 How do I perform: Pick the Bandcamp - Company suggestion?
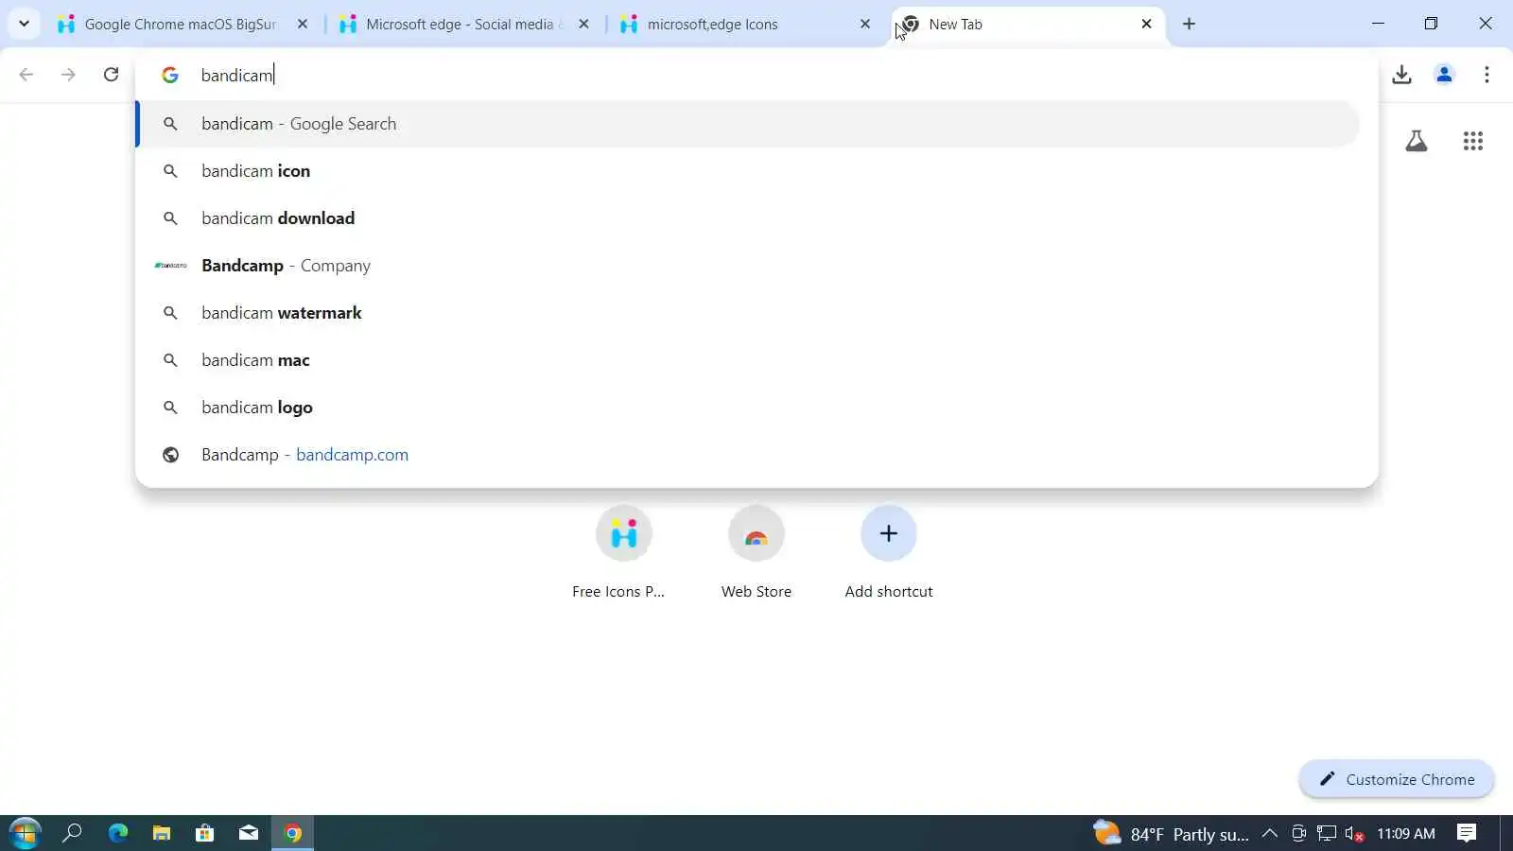click(x=748, y=266)
